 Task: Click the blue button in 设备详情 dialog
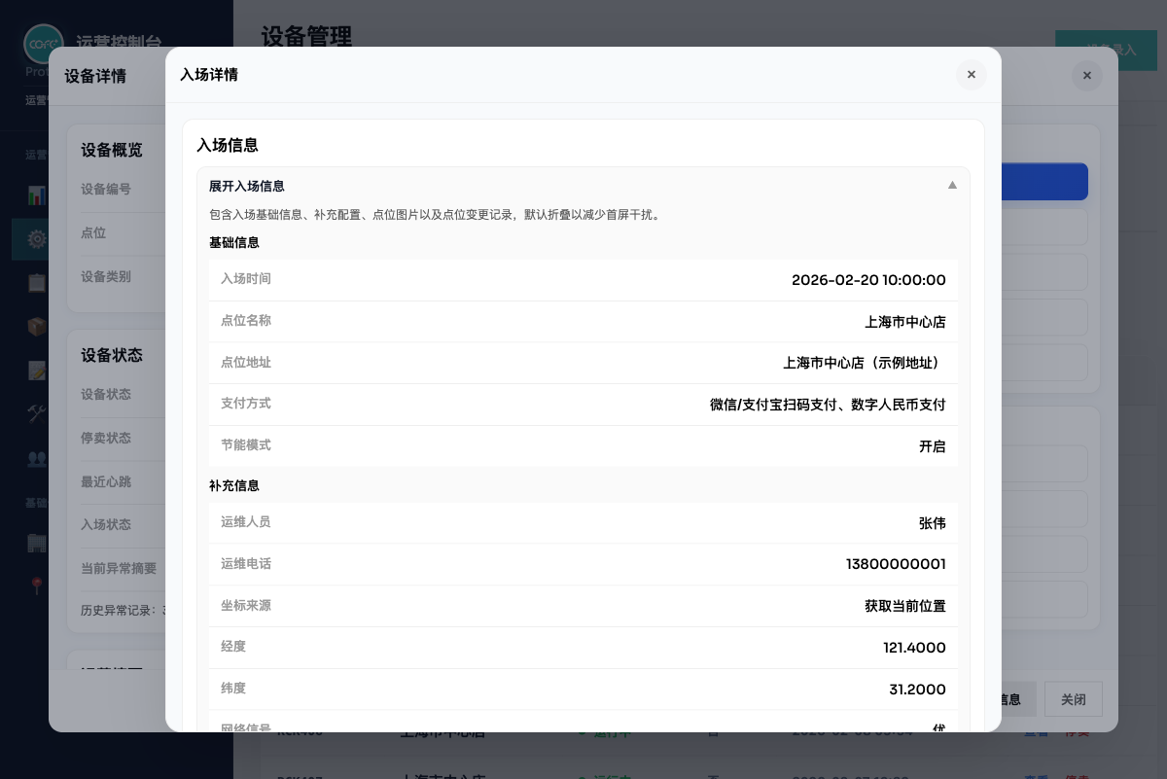(1044, 182)
